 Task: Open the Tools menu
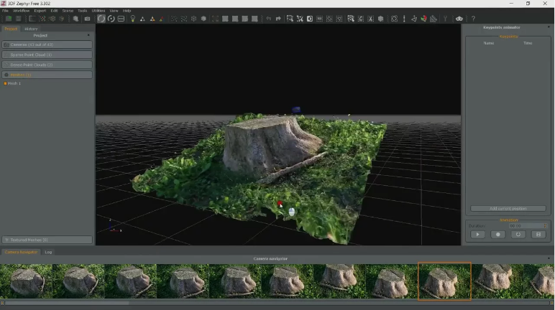coord(82,11)
